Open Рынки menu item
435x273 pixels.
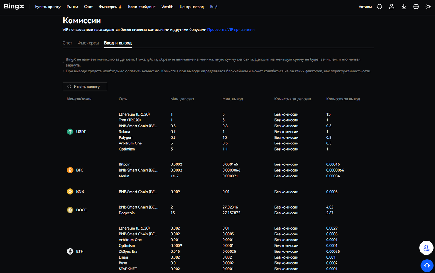(72, 7)
